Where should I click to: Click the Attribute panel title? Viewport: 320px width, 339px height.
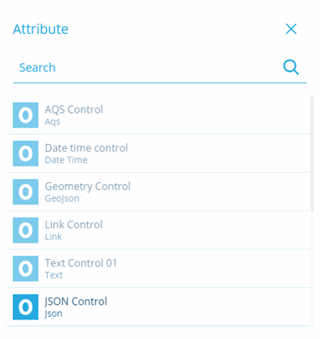click(x=41, y=29)
